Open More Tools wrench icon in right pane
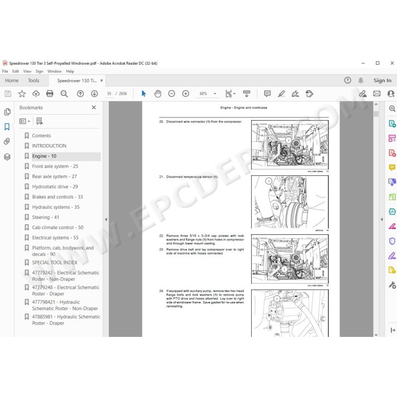 coord(392,285)
